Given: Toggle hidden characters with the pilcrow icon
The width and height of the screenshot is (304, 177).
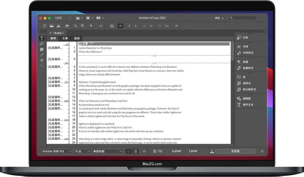Looking at the screenshot, I should coord(91,26).
